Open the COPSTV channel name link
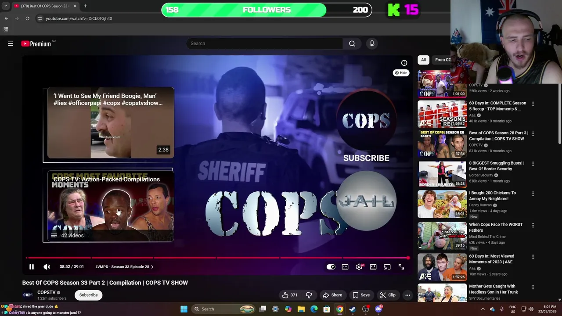This screenshot has height=316, width=562. (46, 292)
